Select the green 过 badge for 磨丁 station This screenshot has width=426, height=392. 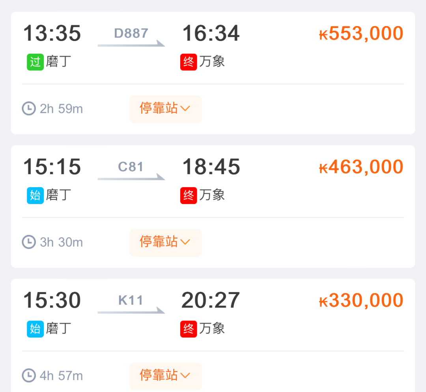pos(34,62)
